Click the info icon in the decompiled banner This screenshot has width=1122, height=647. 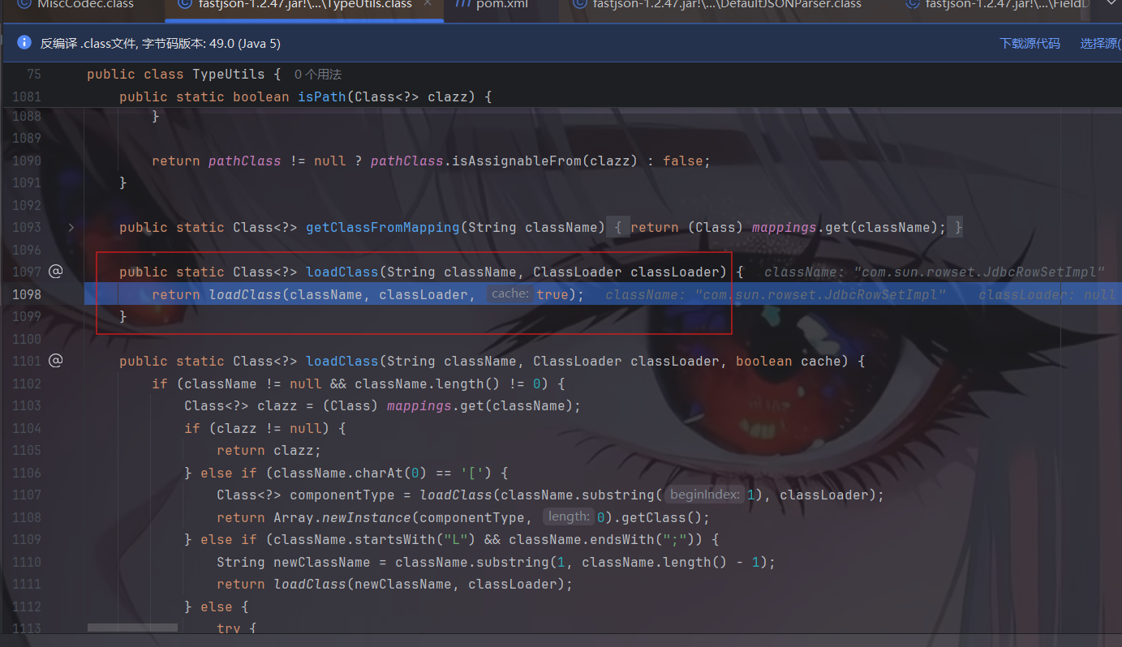point(24,43)
